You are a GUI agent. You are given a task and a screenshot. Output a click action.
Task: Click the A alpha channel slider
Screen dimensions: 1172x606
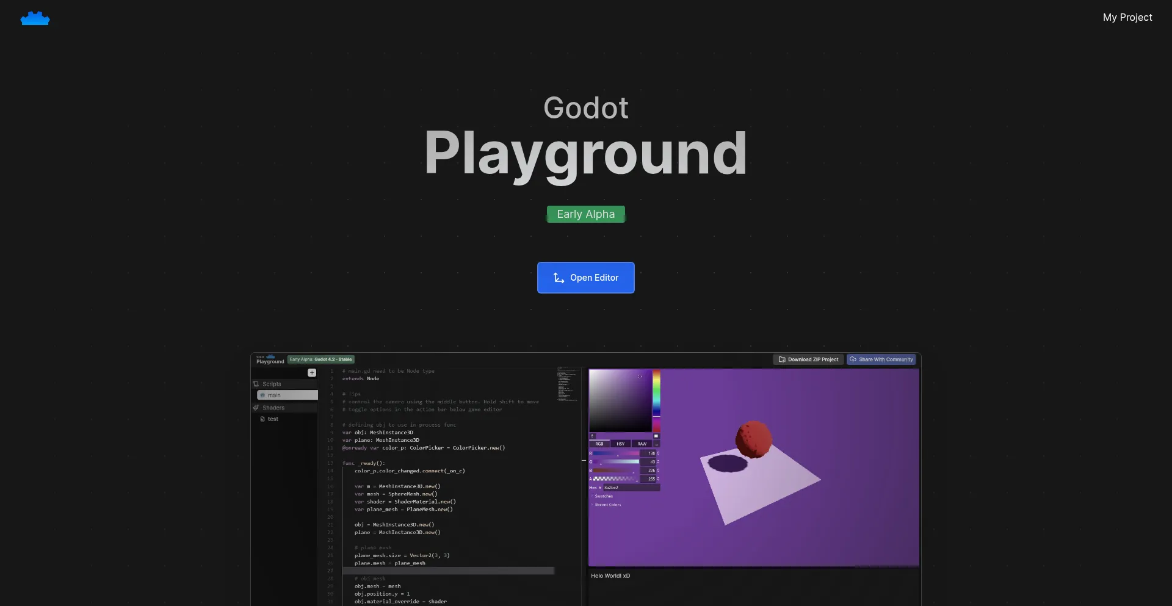coord(616,479)
